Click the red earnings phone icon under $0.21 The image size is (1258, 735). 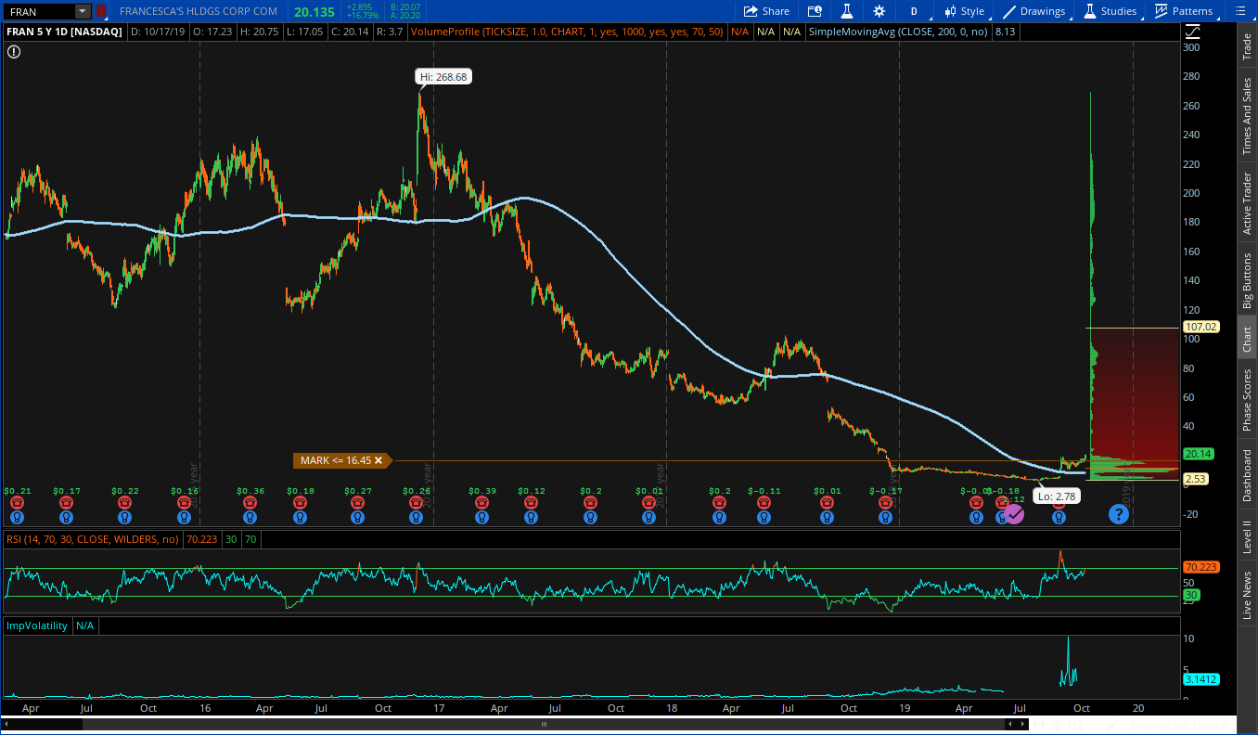pyautogui.click(x=17, y=502)
